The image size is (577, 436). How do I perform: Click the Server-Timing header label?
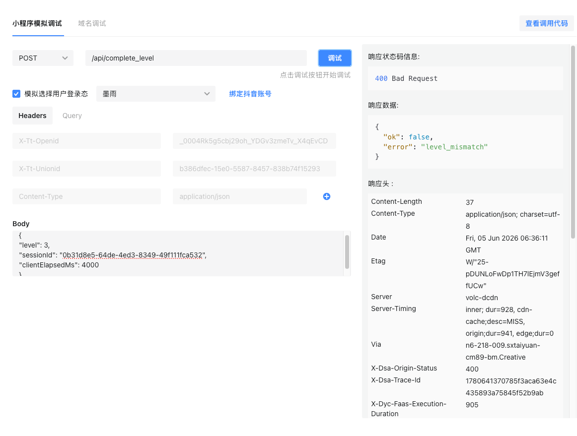pos(393,309)
